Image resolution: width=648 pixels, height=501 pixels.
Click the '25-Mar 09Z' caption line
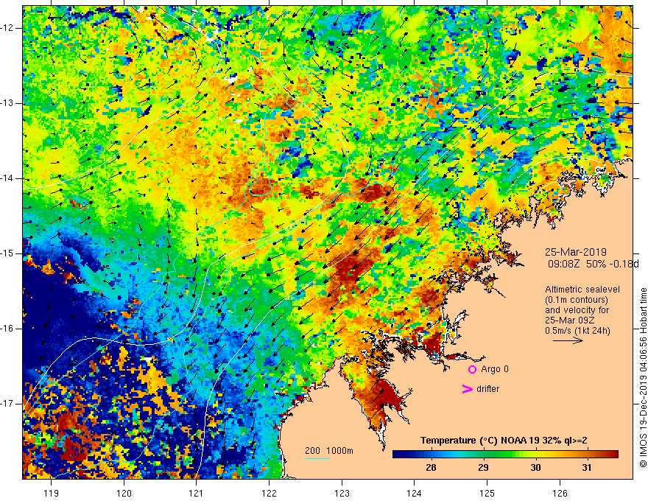click(568, 320)
